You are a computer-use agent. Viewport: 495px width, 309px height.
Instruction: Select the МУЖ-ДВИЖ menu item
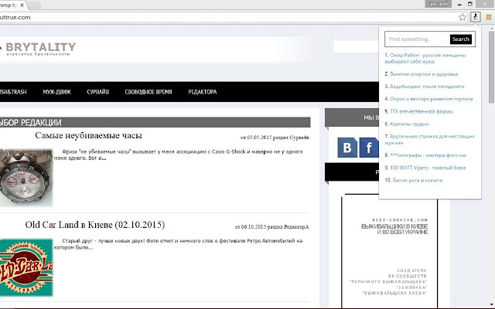click(x=56, y=92)
